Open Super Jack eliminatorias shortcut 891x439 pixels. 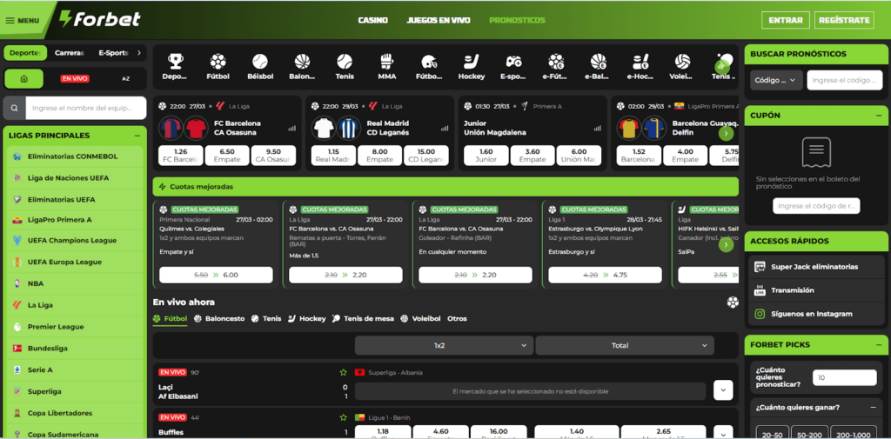coord(816,266)
